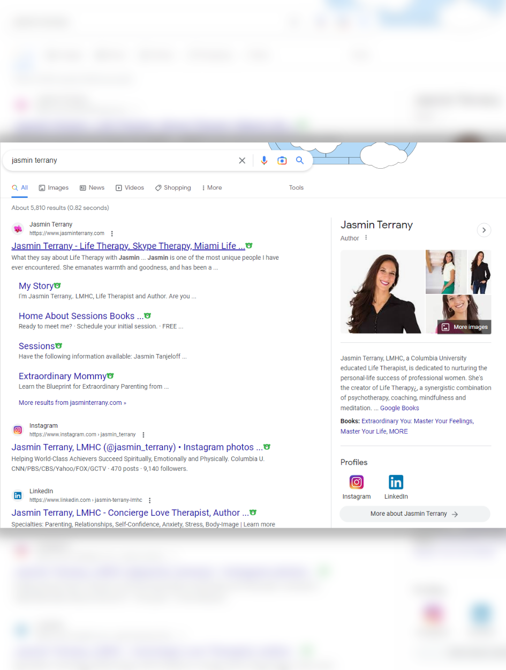
Task: Open options dots beside jasminterrany.com URL
Action: click(112, 234)
